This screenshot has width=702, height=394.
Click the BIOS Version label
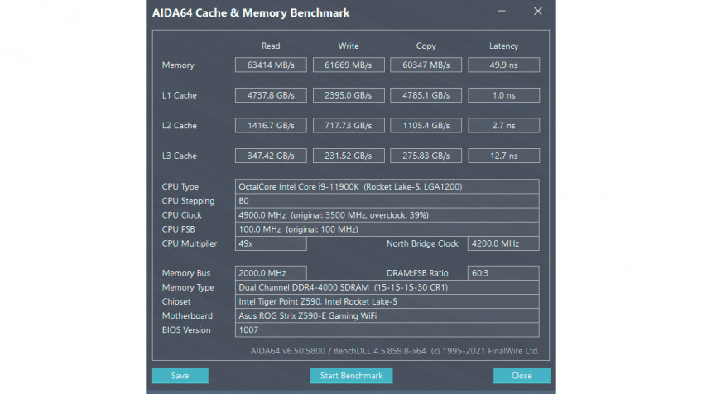click(x=186, y=330)
